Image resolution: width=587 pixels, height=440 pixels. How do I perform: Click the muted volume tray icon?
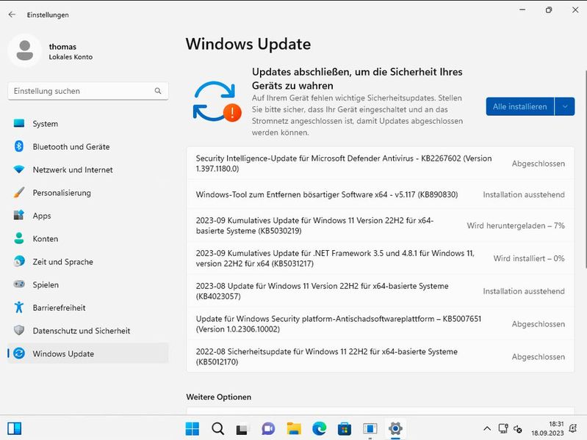click(518, 429)
